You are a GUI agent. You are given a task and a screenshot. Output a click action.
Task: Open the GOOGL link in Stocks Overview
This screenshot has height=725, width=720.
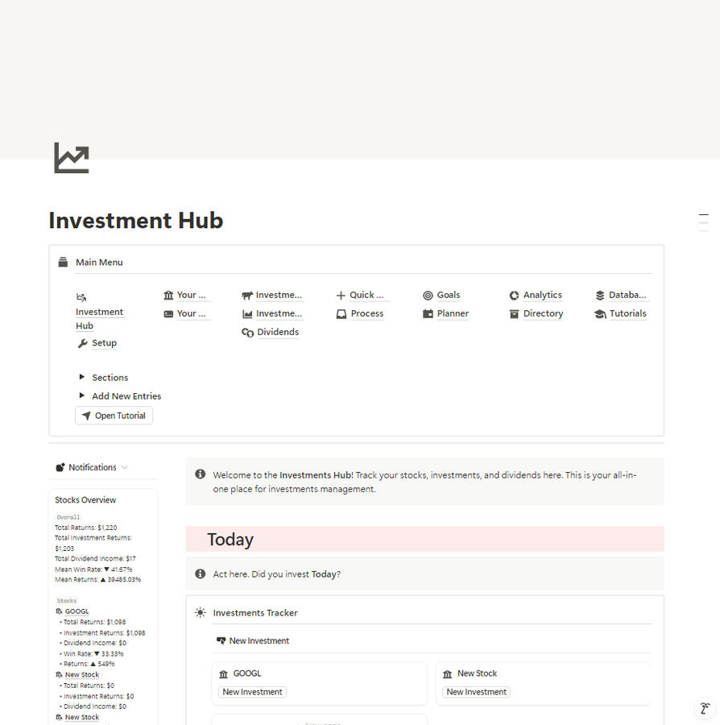[x=77, y=611]
